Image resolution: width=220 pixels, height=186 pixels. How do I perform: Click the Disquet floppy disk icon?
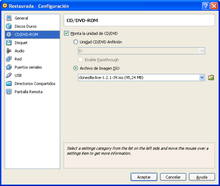(x=9, y=43)
